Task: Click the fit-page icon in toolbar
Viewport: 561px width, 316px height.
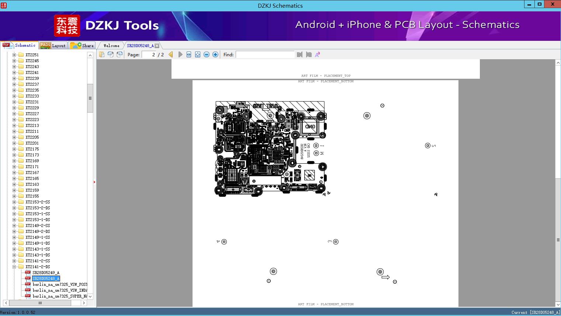Action: coord(198,54)
